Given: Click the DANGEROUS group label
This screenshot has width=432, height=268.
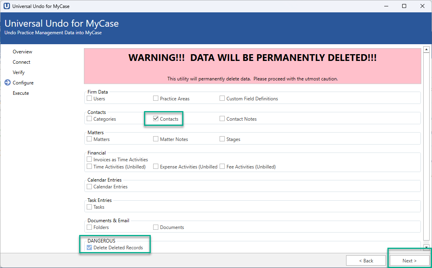Looking at the screenshot, I should 101,241.
